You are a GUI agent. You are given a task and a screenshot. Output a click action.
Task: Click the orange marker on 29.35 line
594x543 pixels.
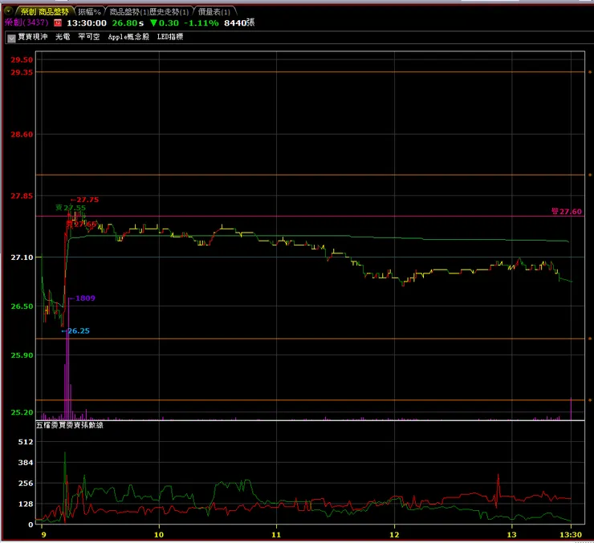coord(589,72)
